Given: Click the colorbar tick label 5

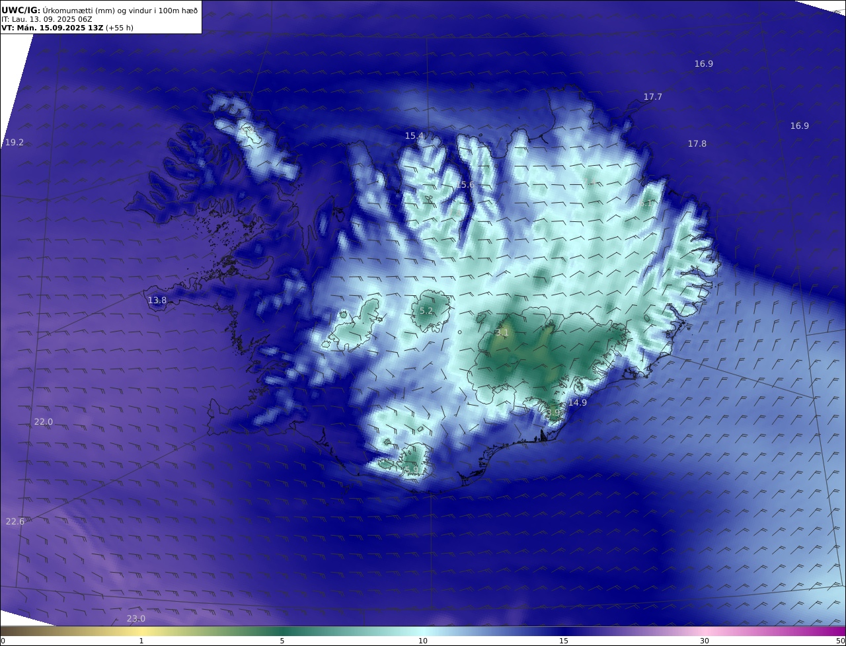Looking at the screenshot, I should click(282, 641).
